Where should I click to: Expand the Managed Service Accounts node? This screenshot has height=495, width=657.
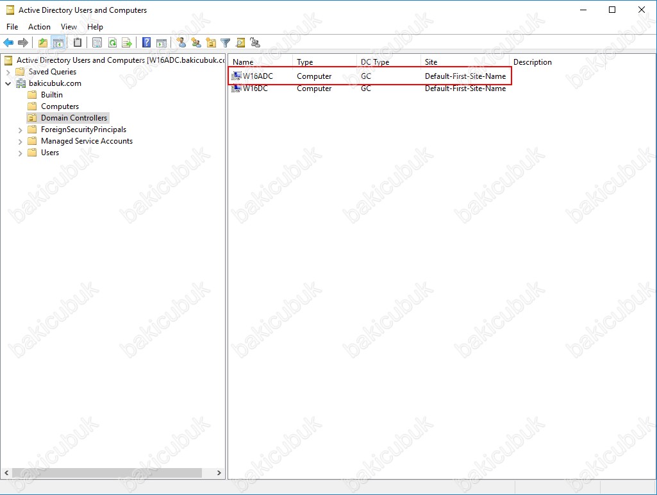pyautogui.click(x=20, y=142)
